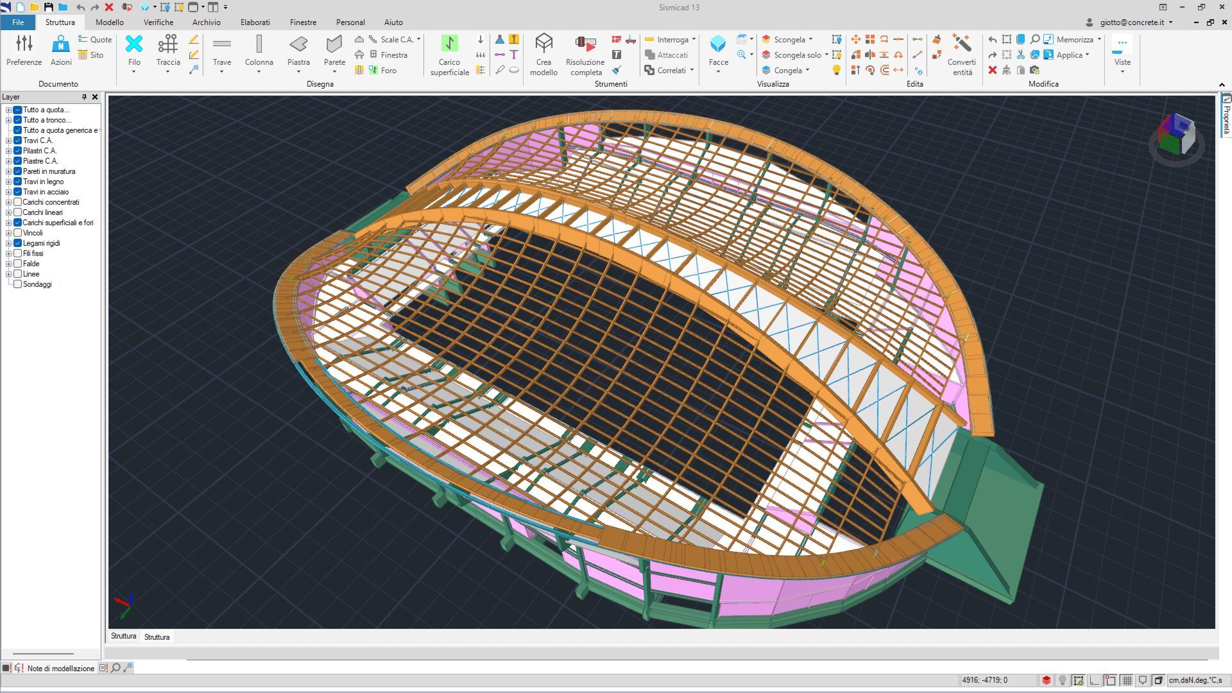
Task: Switch to the Verifiche ribbon tab
Action: coord(158,22)
